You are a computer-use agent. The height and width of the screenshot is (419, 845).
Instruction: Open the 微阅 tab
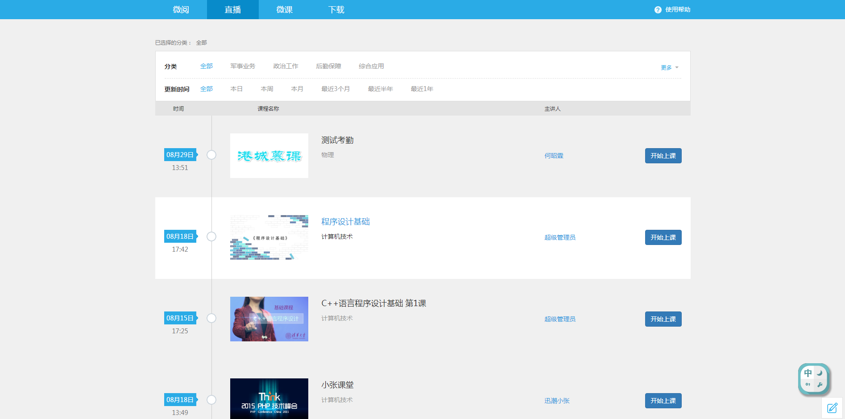click(181, 9)
